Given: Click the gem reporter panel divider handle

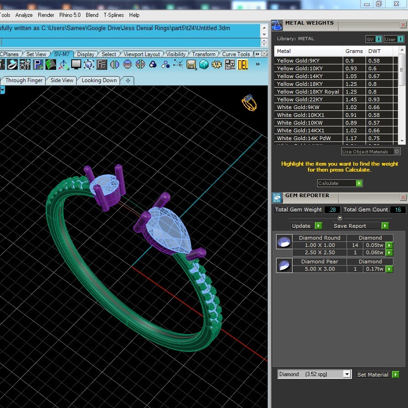Looking at the screenshot, I should pos(340,218).
